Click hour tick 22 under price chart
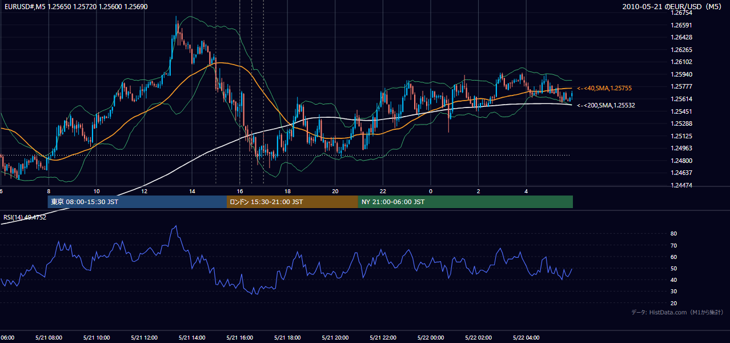Screen dimensions: 730x343 tap(383, 192)
